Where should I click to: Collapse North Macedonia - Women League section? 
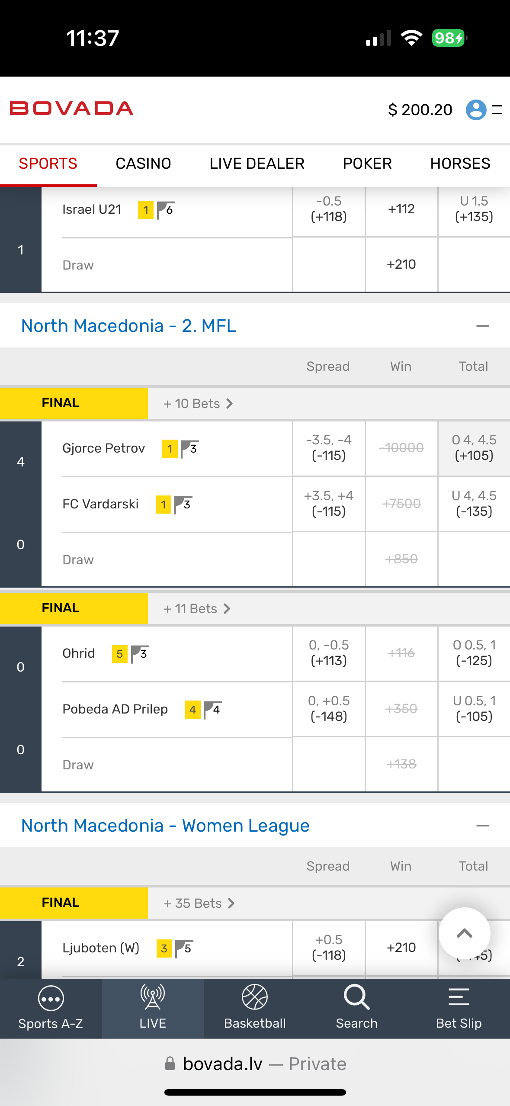[482, 826]
